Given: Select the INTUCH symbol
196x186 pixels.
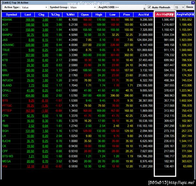Looking at the screenshot, I should pos(8,80).
